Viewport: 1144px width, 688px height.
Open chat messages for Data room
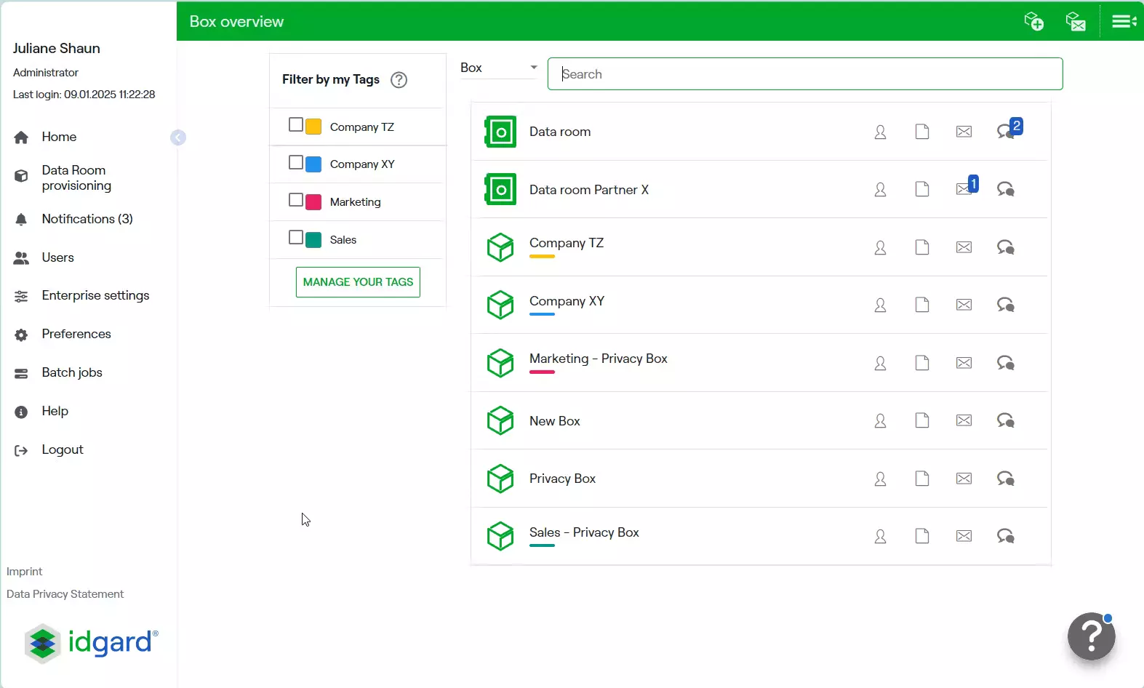pyautogui.click(x=1007, y=132)
